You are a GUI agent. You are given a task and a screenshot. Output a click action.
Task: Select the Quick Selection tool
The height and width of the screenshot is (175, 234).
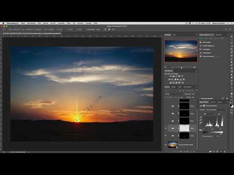[232, 46]
